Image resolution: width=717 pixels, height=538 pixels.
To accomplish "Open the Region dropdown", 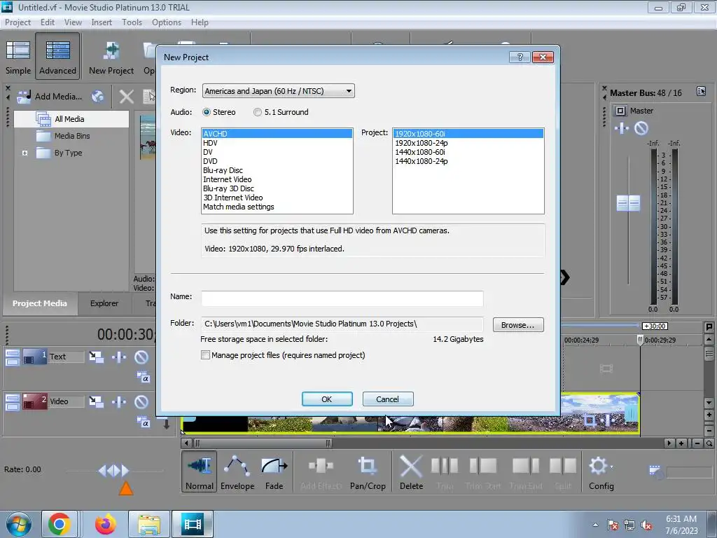I will [279, 90].
